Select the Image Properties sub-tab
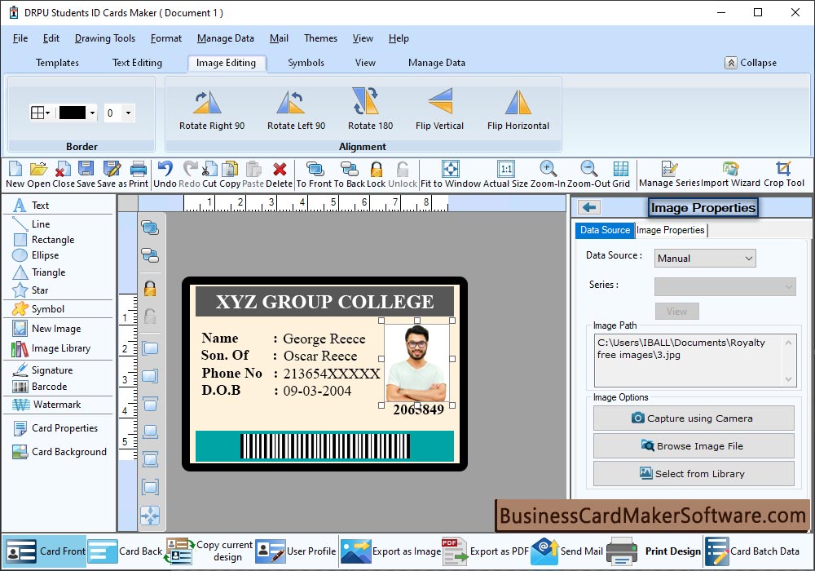815x571 pixels. pyautogui.click(x=671, y=230)
